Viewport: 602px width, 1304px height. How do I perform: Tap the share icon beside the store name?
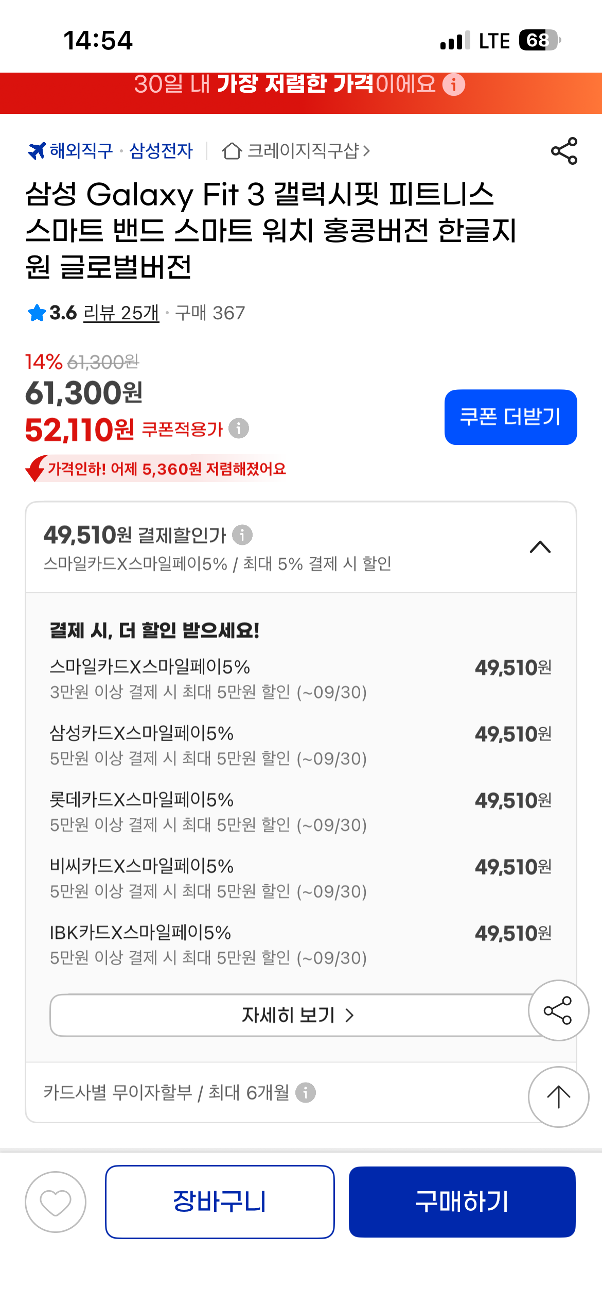click(x=564, y=151)
